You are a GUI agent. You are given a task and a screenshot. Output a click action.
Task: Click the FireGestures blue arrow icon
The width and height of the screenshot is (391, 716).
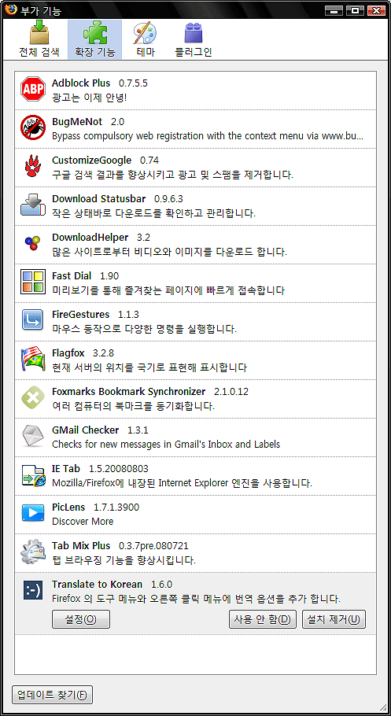click(33, 320)
